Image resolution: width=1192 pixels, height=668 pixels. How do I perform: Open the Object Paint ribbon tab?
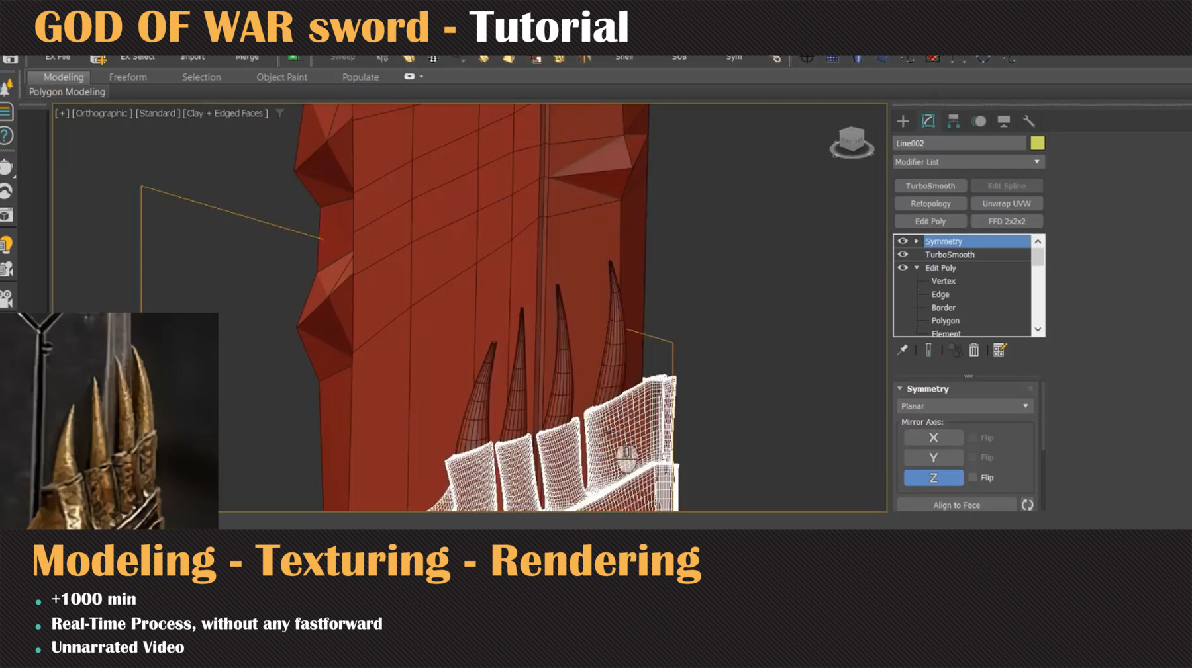(281, 77)
